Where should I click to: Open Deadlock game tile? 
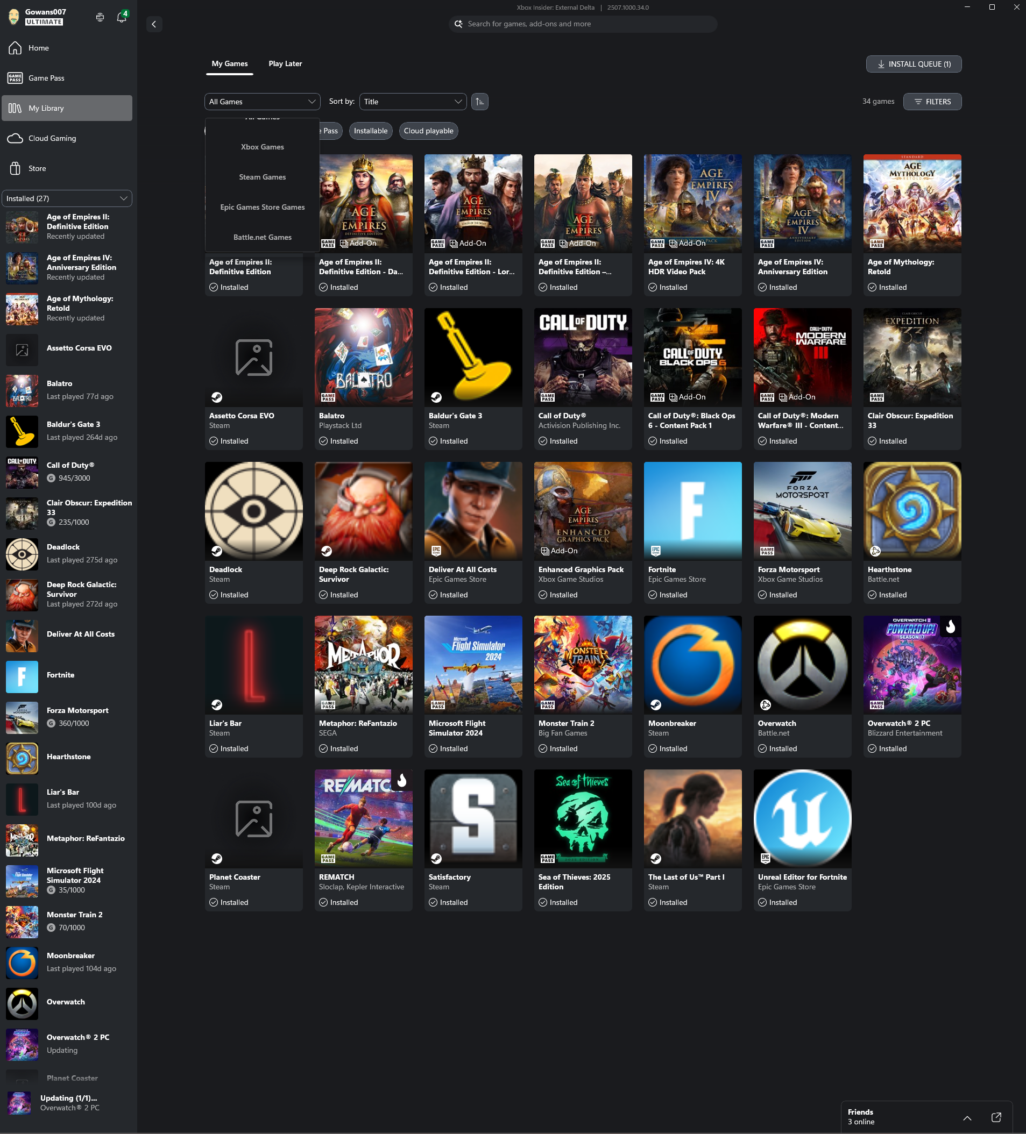point(253,533)
